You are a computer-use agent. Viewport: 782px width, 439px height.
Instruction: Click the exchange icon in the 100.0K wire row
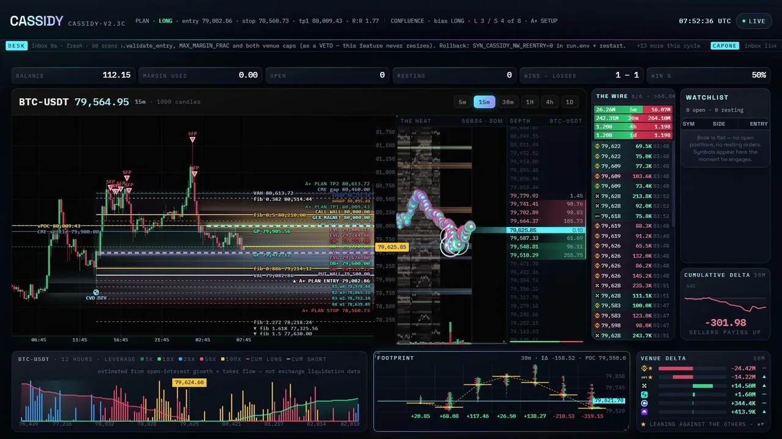[597, 305]
